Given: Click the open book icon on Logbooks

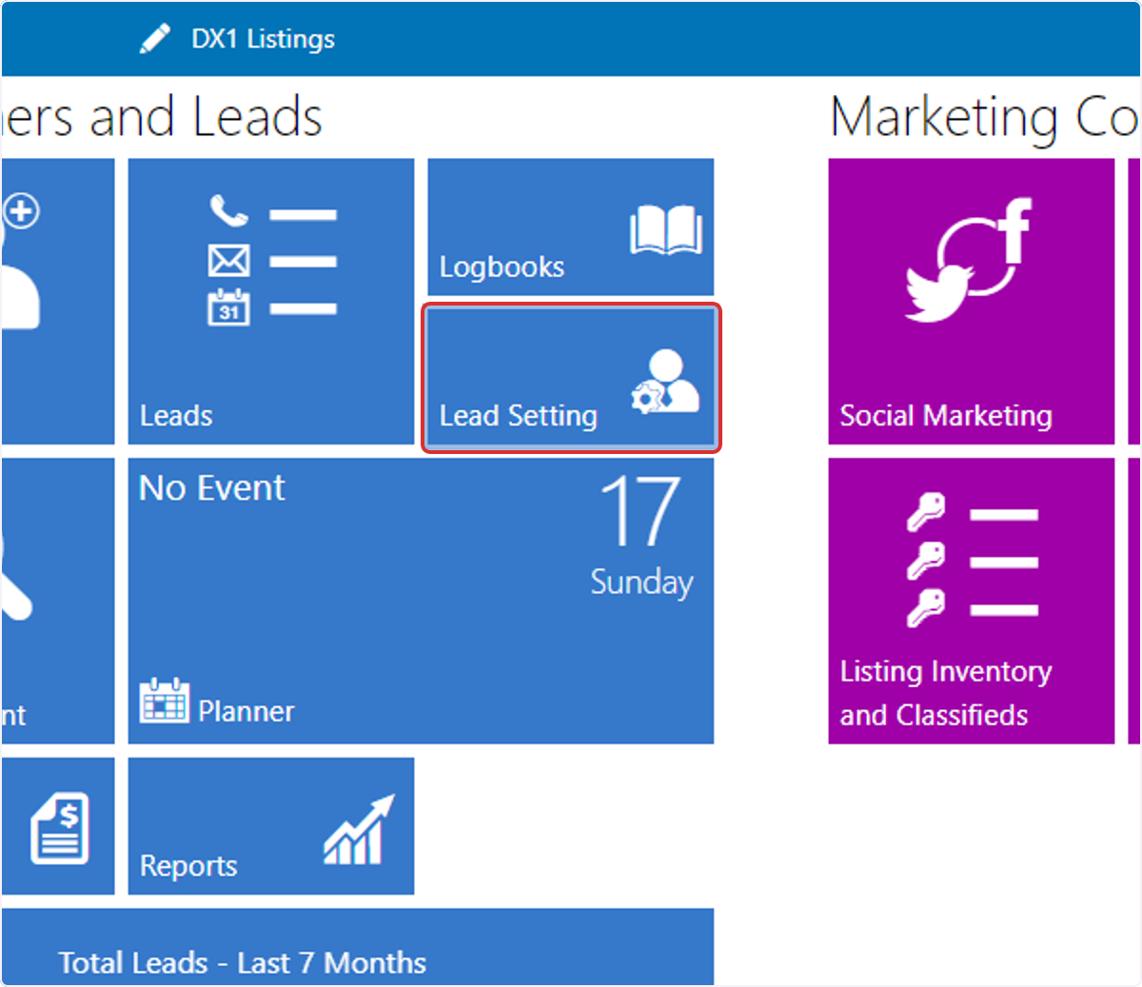Looking at the screenshot, I should tap(666, 230).
